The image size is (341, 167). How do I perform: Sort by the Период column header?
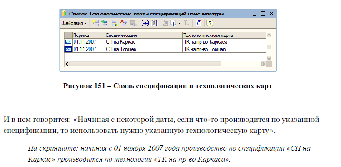[89, 35]
